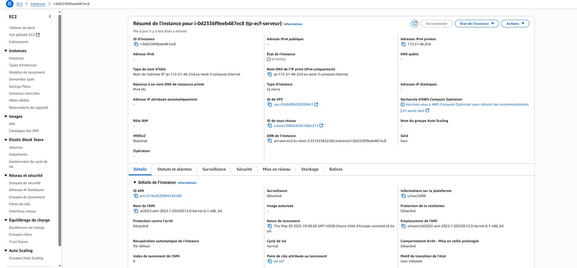577x268 pixels.
Task: Copy the instance ARN
Action: click(x=270, y=141)
